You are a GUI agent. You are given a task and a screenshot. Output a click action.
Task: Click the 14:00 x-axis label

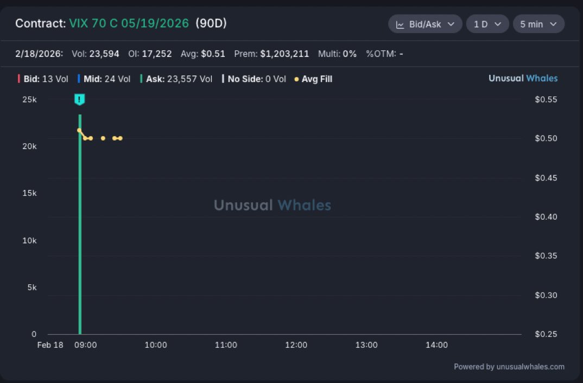click(436, 345)
